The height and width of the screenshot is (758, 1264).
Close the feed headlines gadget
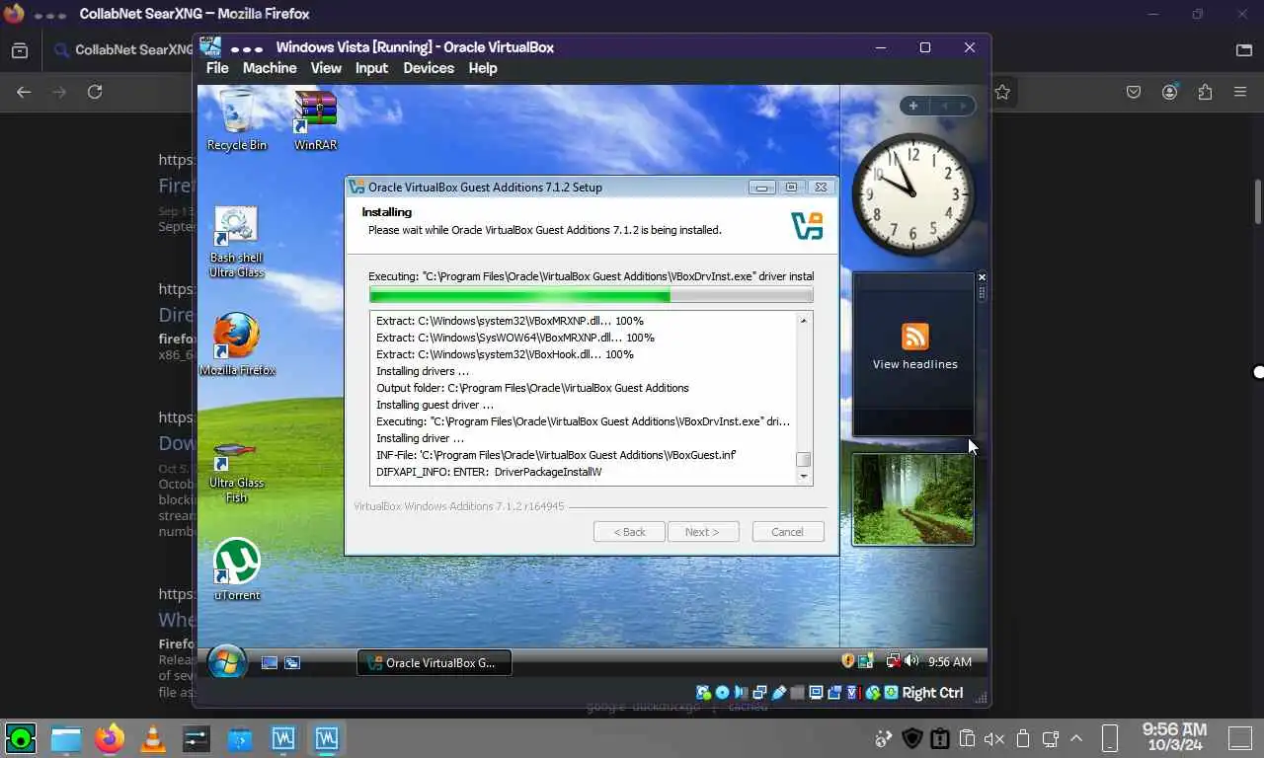[x=982, y=277]
